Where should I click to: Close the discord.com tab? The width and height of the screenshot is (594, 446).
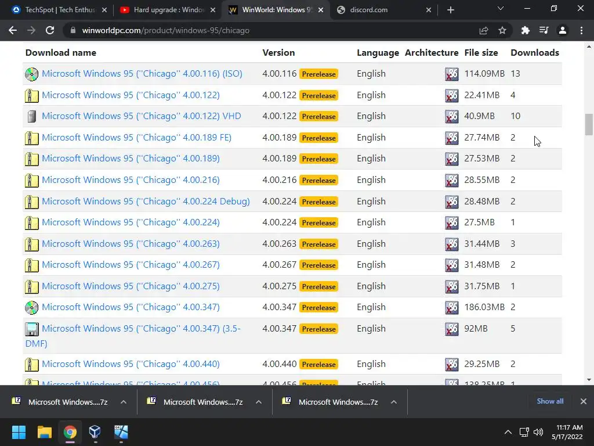(429, 10)
